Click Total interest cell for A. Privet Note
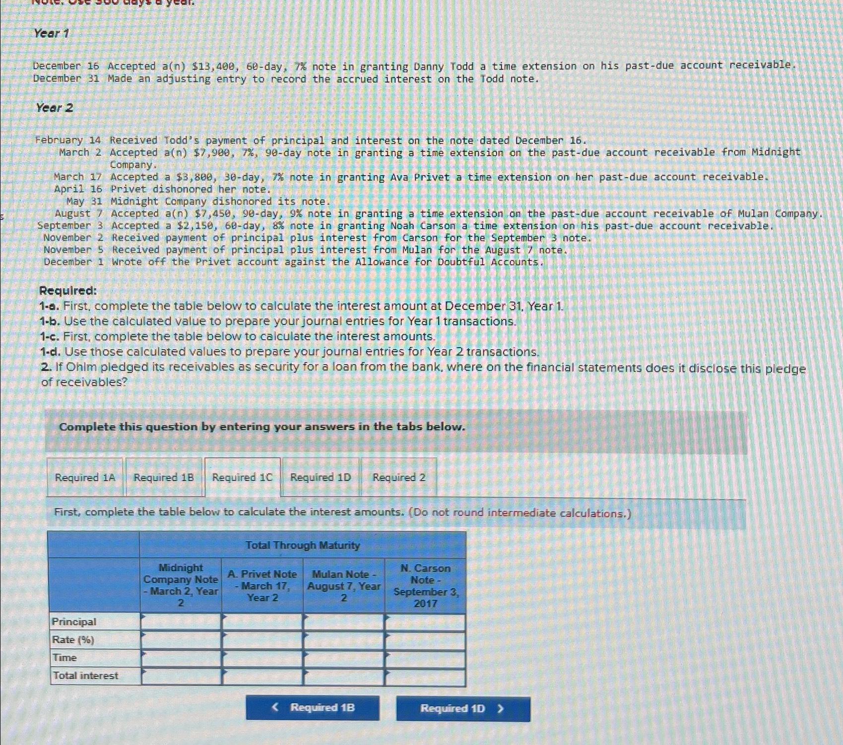 pos(262,677)
